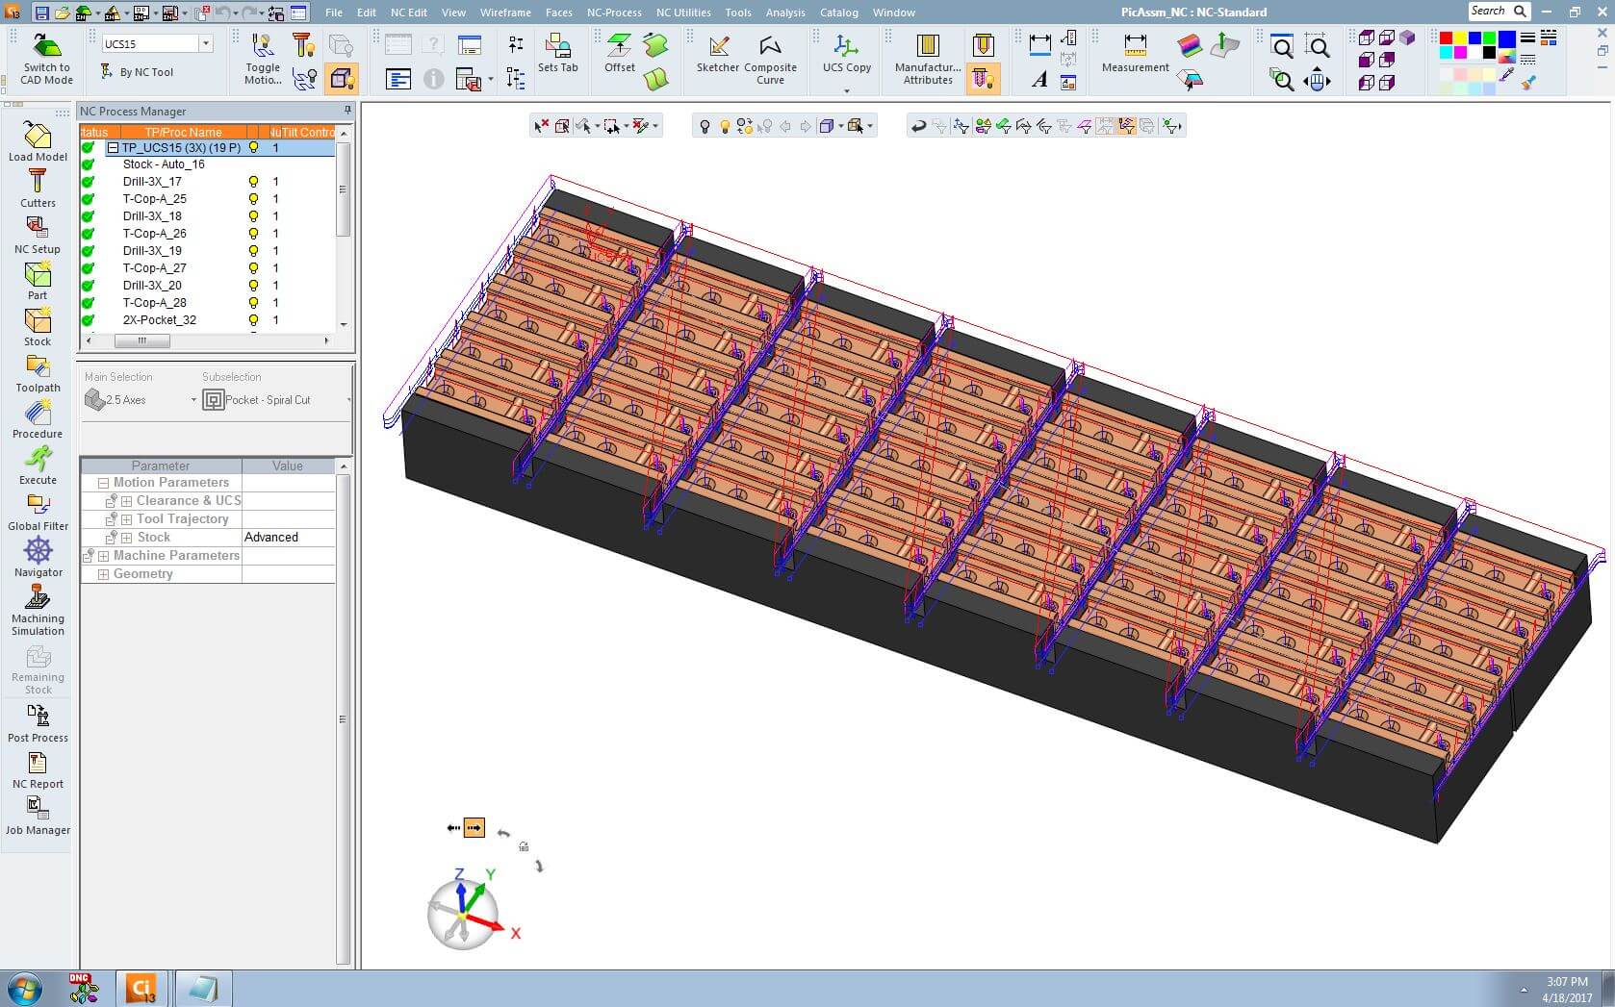Open the UCS15 dropdown list
Viewport: 1615px width, 1007px height.
coord(205,43)
